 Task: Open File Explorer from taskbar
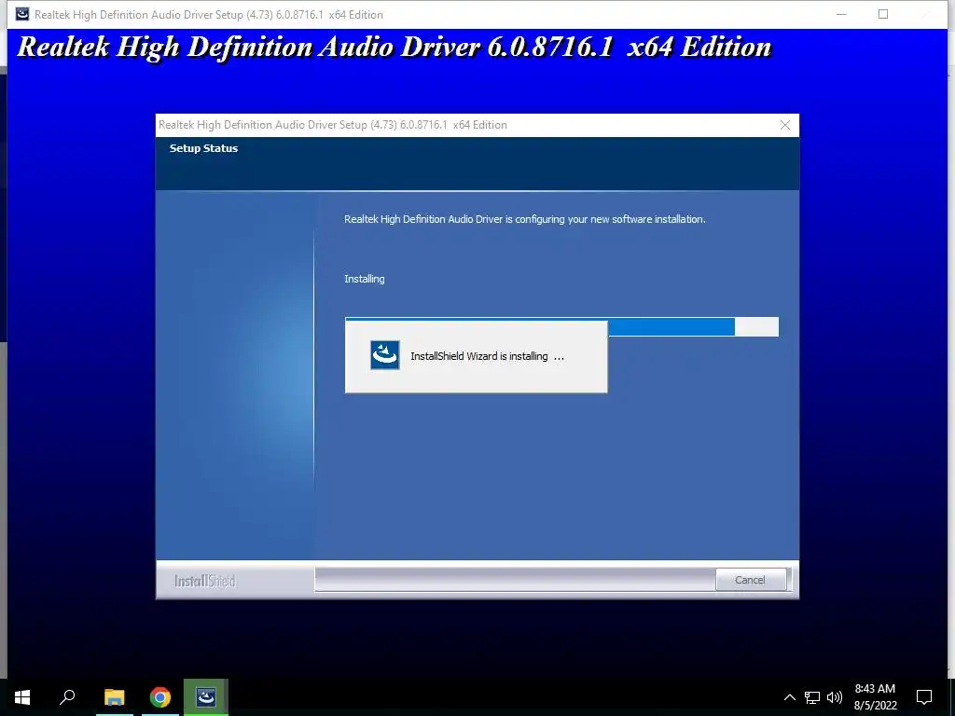(114, 696)
